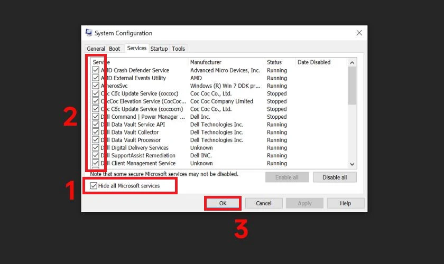The image size is (444, 264).
Task: Click 'Dell INC.' manufacturer for SupportAssist Remediation
Action: (x=201, y=155)
